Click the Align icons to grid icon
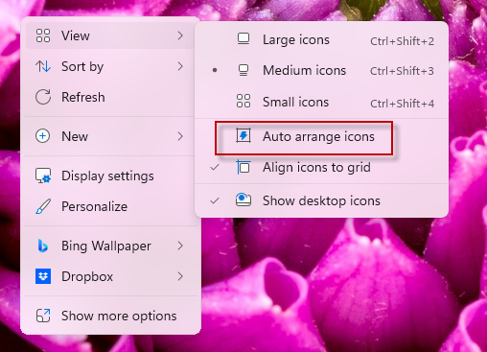The width and height of the screenshot is (487, 352). [x=243, y=167]
